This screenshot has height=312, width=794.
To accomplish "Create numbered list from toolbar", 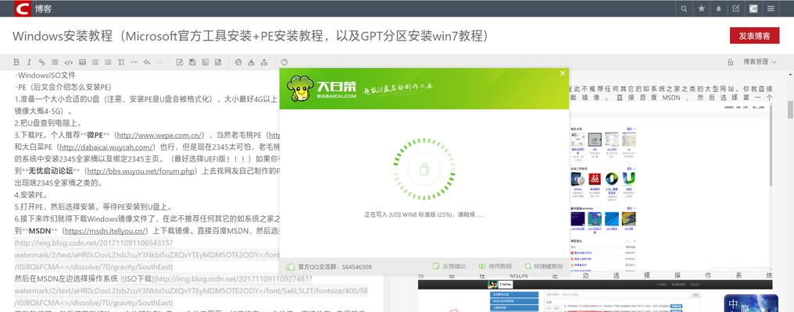I will point(95,62).
